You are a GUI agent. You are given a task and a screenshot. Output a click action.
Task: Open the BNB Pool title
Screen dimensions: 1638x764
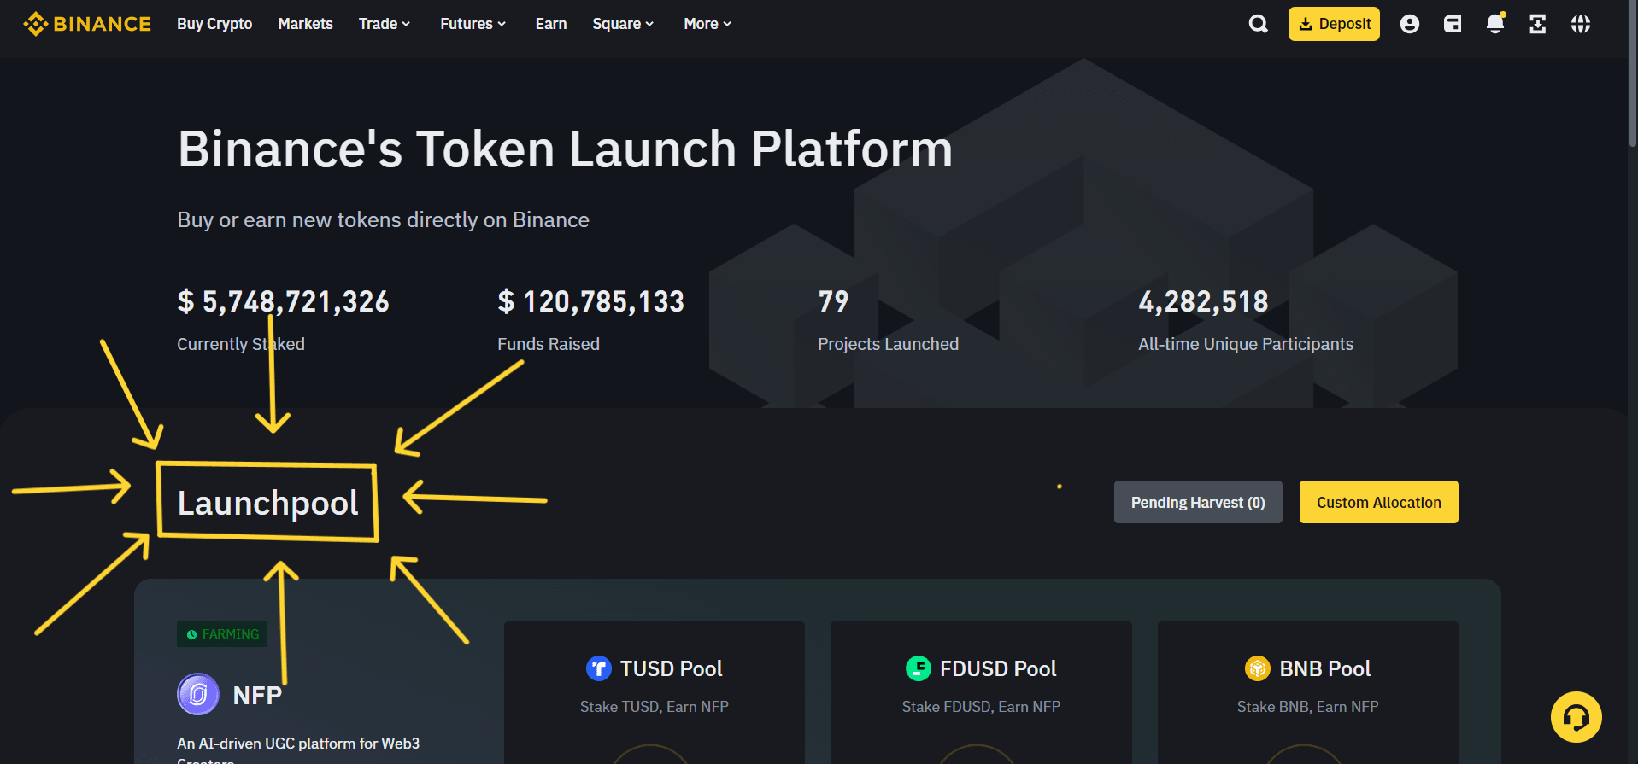click(1325, 668)
